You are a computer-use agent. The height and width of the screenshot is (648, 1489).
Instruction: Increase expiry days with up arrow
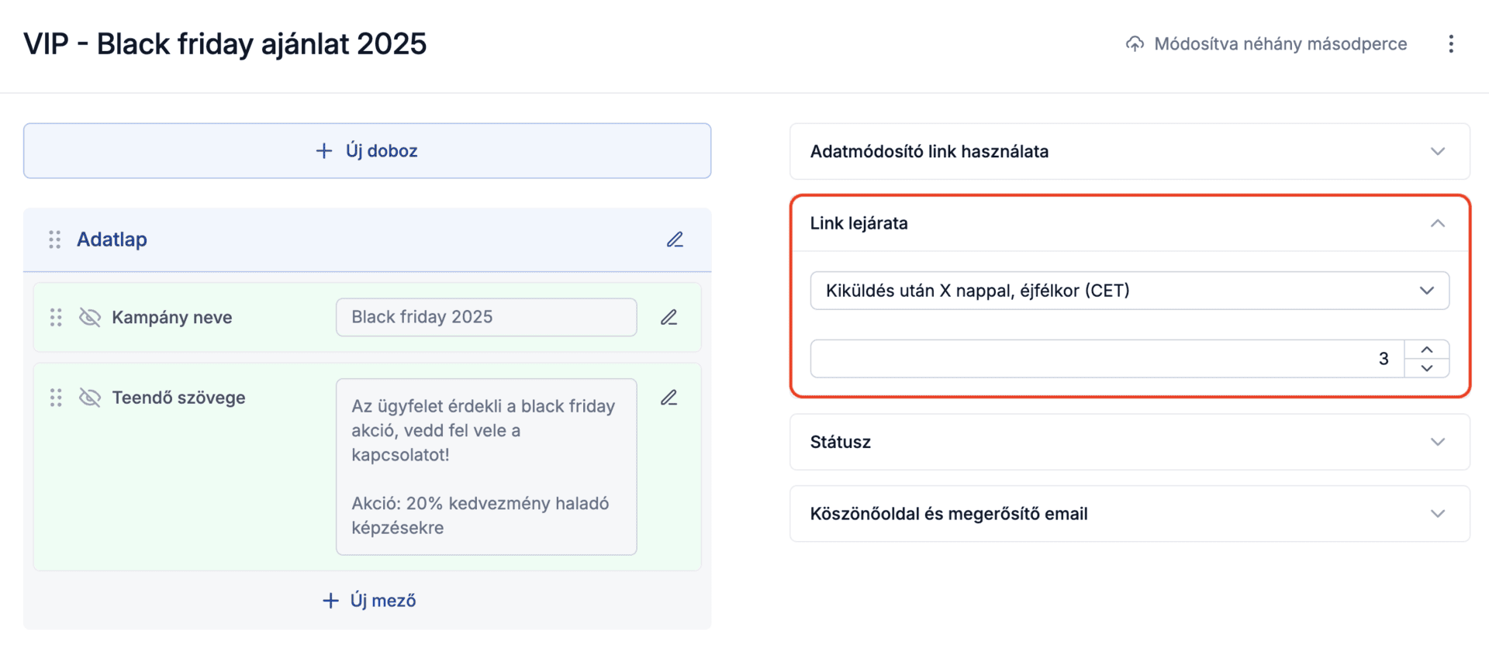1426,350
